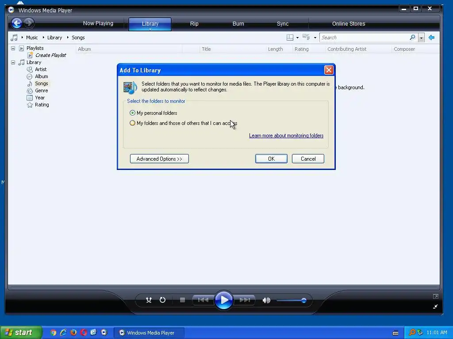
Task: Click the Windows Media Player title icon
Action: [11, 10]
